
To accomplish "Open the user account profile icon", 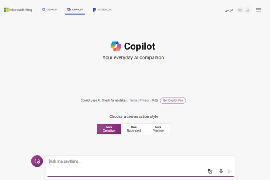I will [247, 10].
